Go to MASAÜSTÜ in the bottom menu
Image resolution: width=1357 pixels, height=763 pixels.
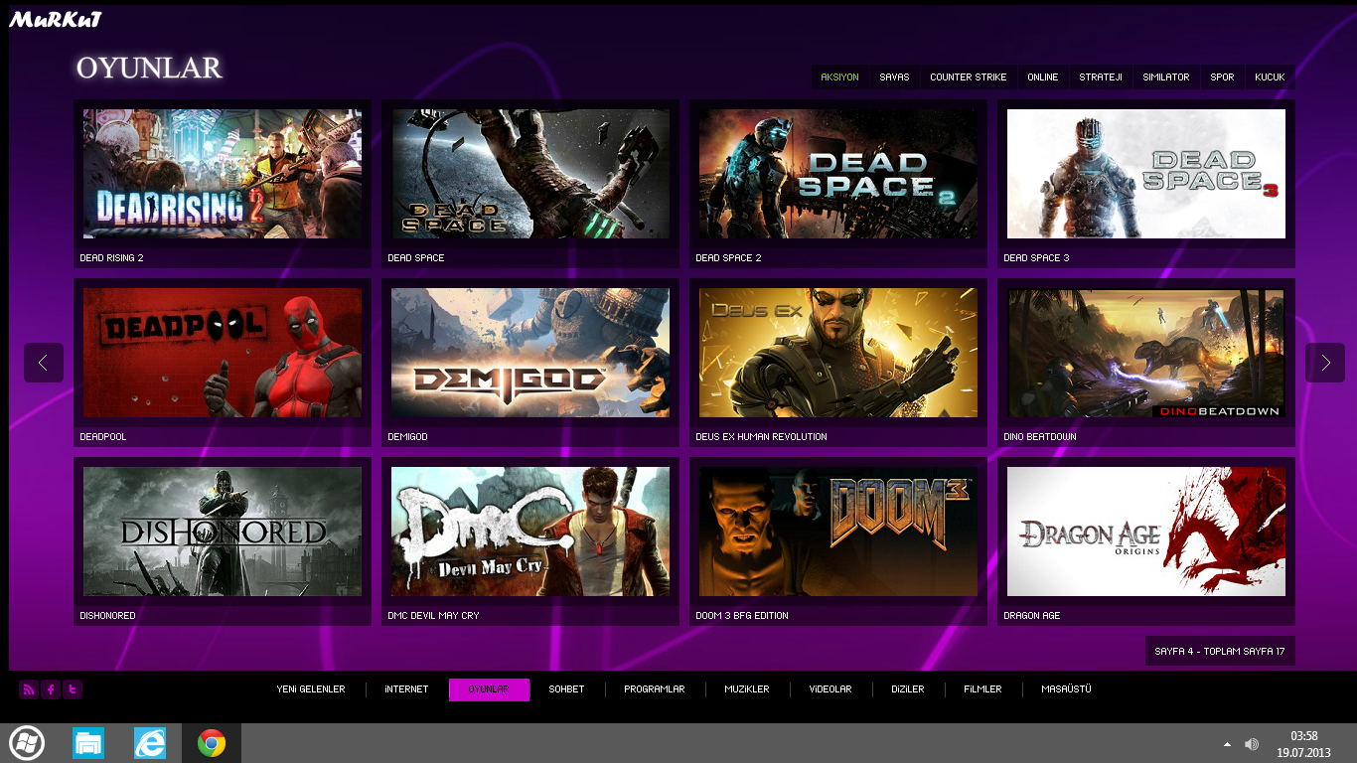point(1066,689)
